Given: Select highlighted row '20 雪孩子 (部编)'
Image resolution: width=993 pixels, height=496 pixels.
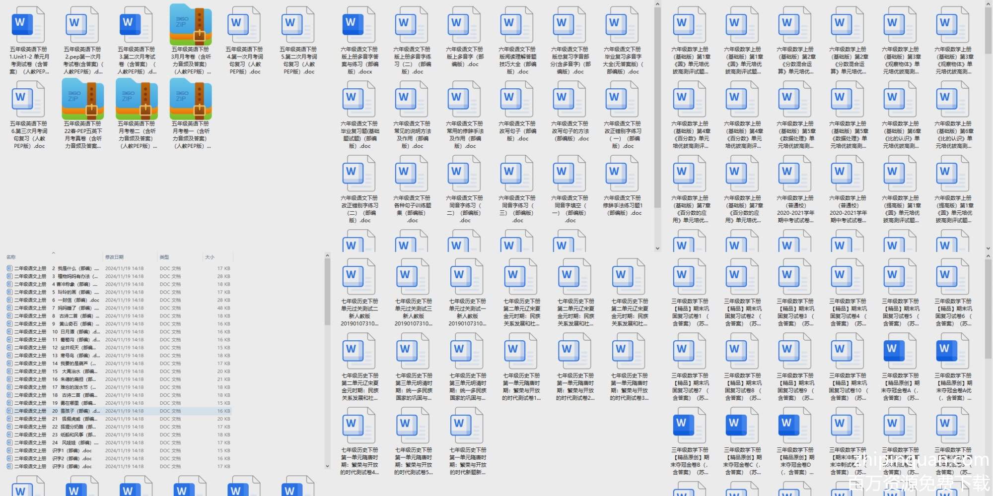Looking at the screenshot, I should tap(118, 411).
